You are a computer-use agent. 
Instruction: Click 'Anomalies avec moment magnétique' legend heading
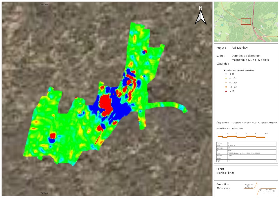(x=239, y=70)
